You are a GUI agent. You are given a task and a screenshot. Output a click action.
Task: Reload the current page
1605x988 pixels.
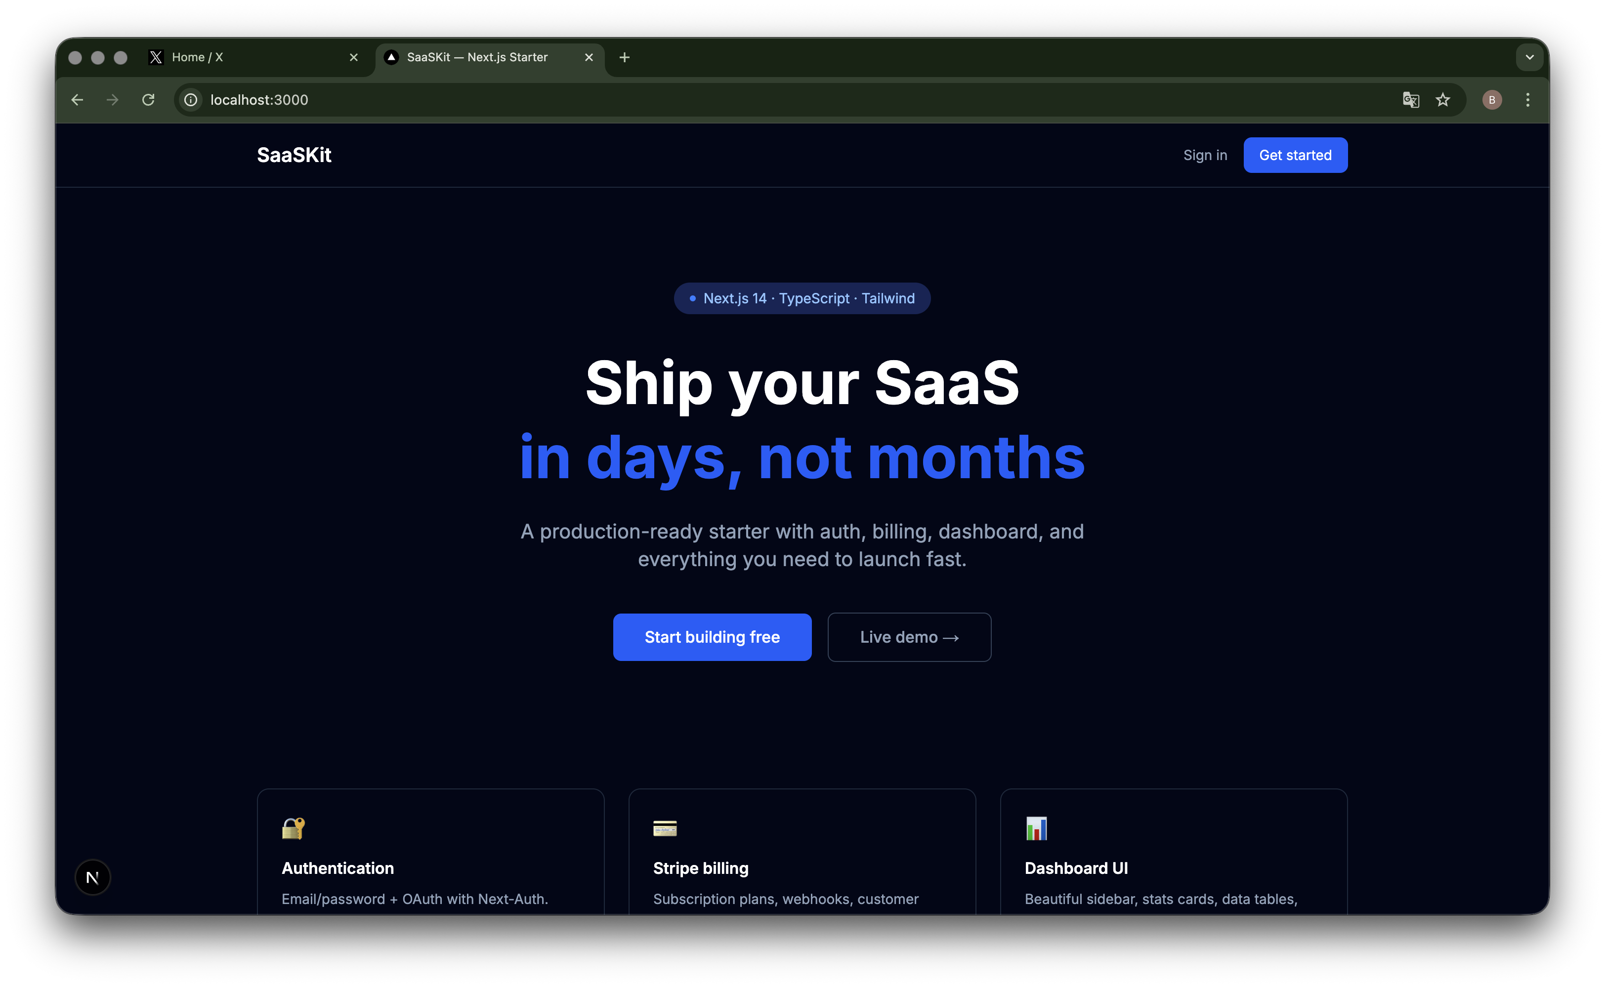pos(148,99)
